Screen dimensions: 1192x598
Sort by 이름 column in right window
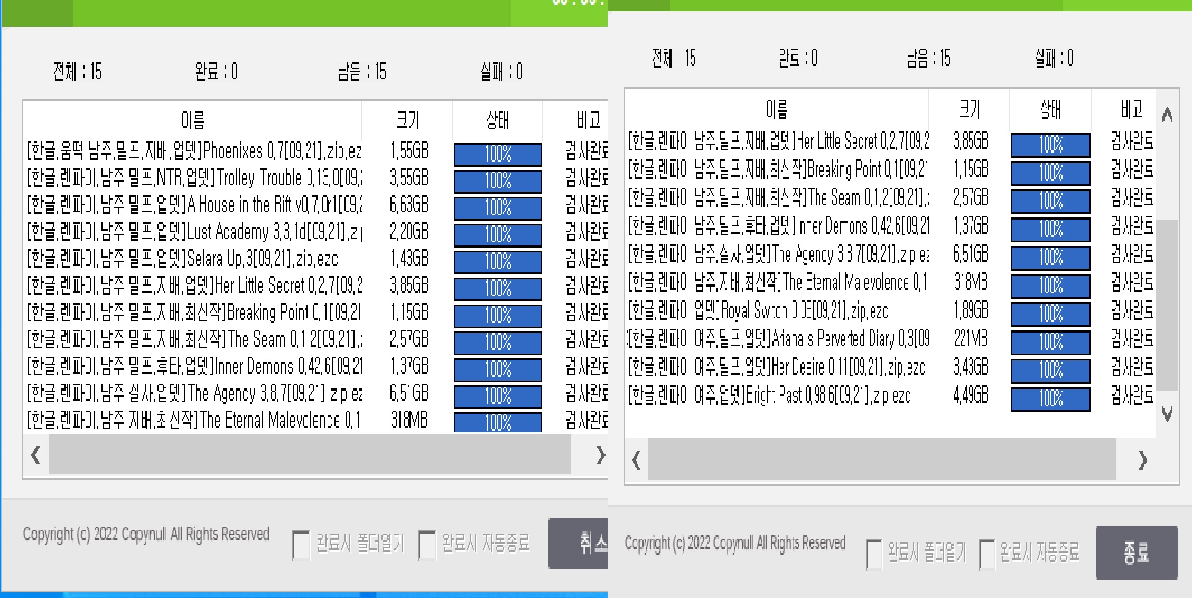point(777,109)
